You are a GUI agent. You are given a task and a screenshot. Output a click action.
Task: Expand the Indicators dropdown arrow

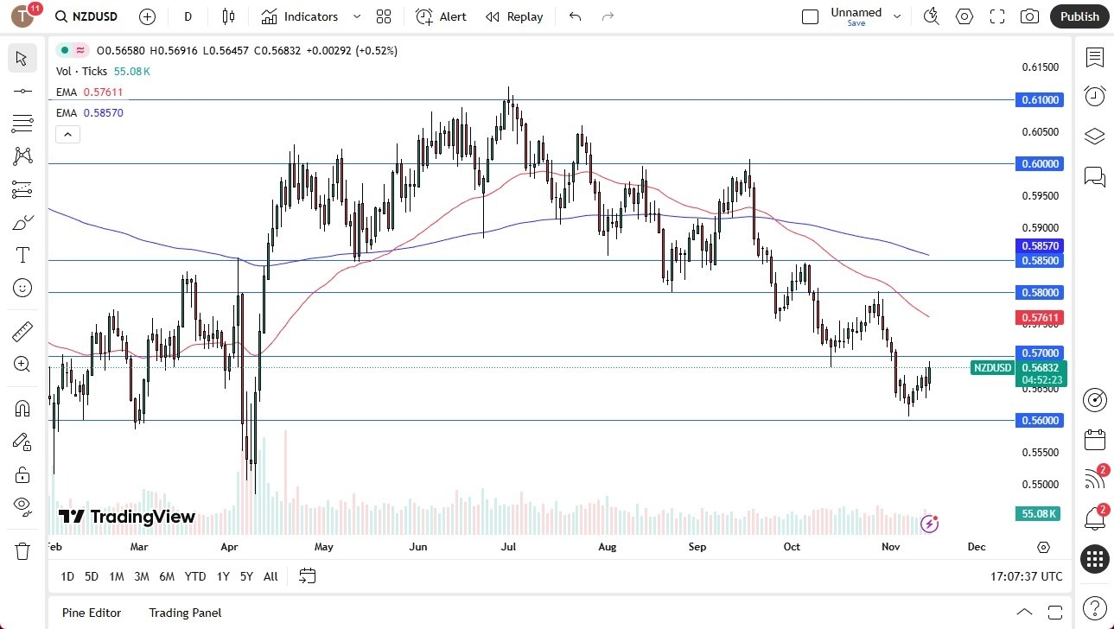tap(355, 16)
